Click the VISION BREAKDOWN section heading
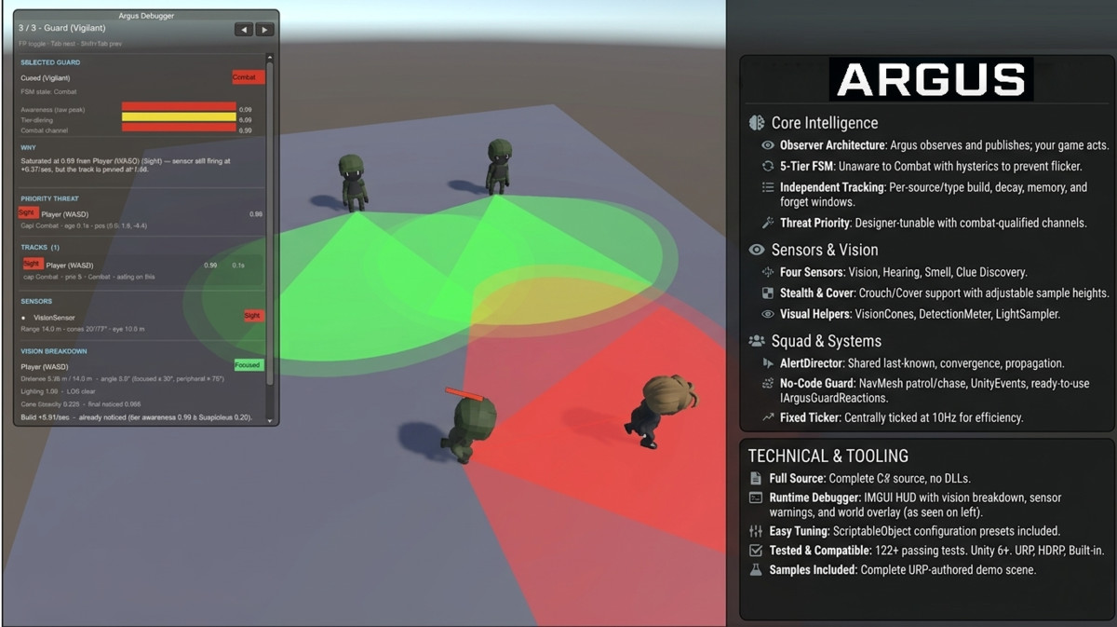Image resolution: width=1117 pixels, height=627 pixels. coord(54,351)
